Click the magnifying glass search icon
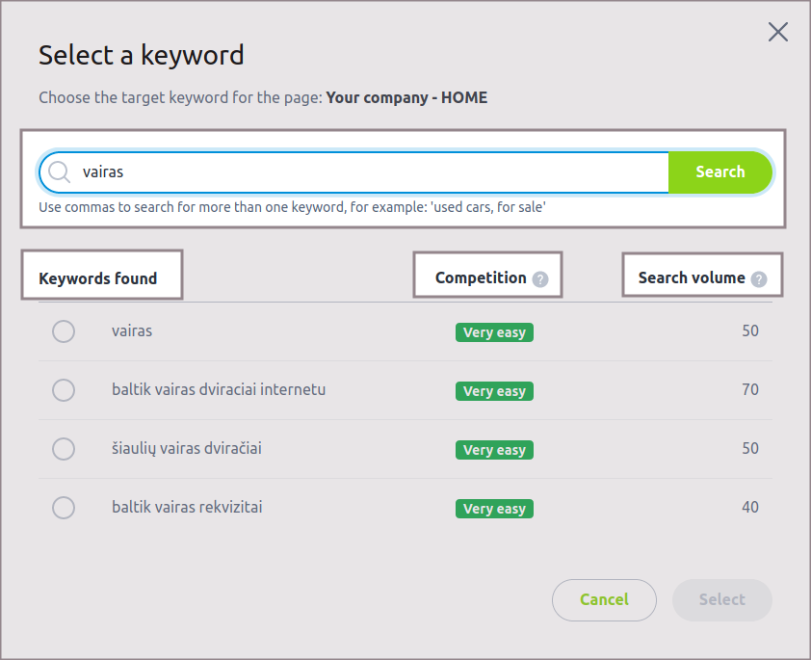Viewport: 811px width, 660px height. [x=60, y=172]
